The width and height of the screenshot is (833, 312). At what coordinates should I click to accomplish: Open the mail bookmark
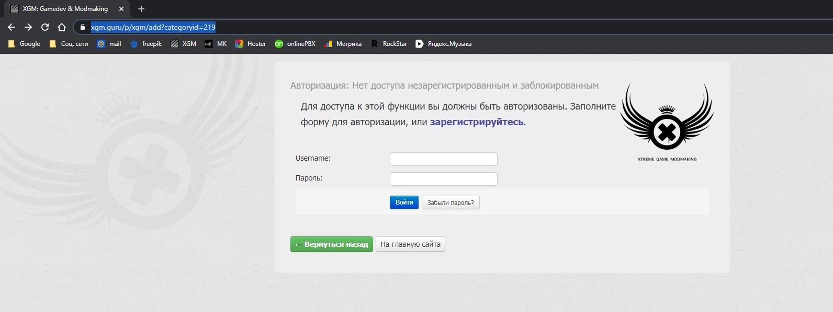(109, 44)
